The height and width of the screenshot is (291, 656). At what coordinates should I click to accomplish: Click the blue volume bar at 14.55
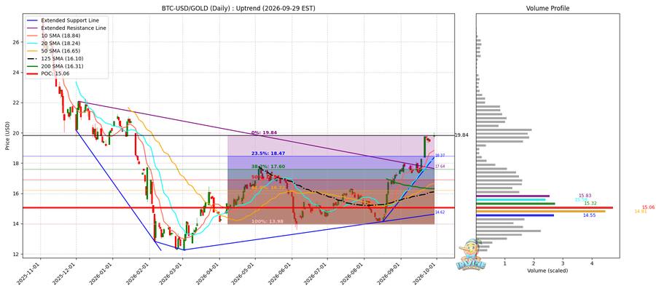(x=515, y=215)
